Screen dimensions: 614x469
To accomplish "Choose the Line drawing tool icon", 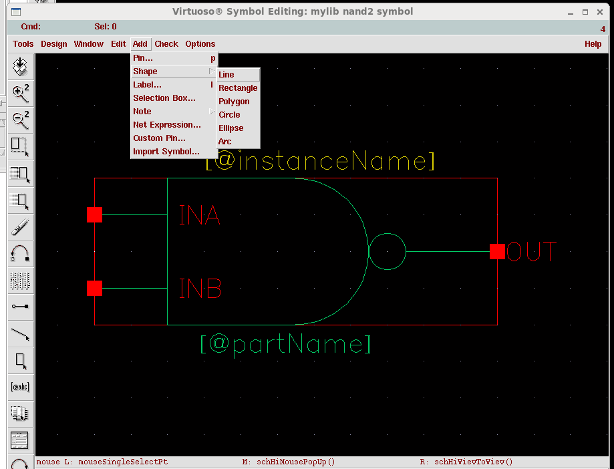I will [x=20, y=335].
